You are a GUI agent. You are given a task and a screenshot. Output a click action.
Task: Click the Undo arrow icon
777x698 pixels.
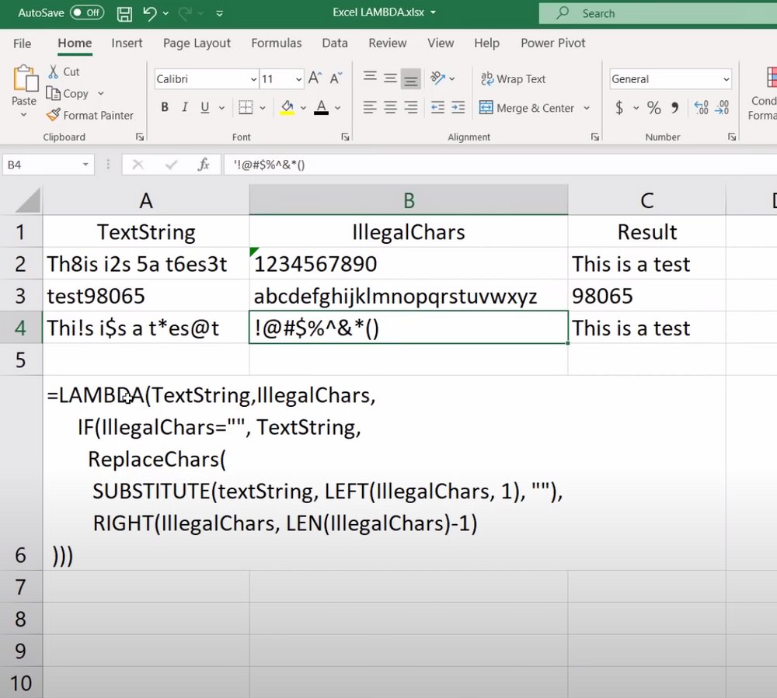coord(150,13)
